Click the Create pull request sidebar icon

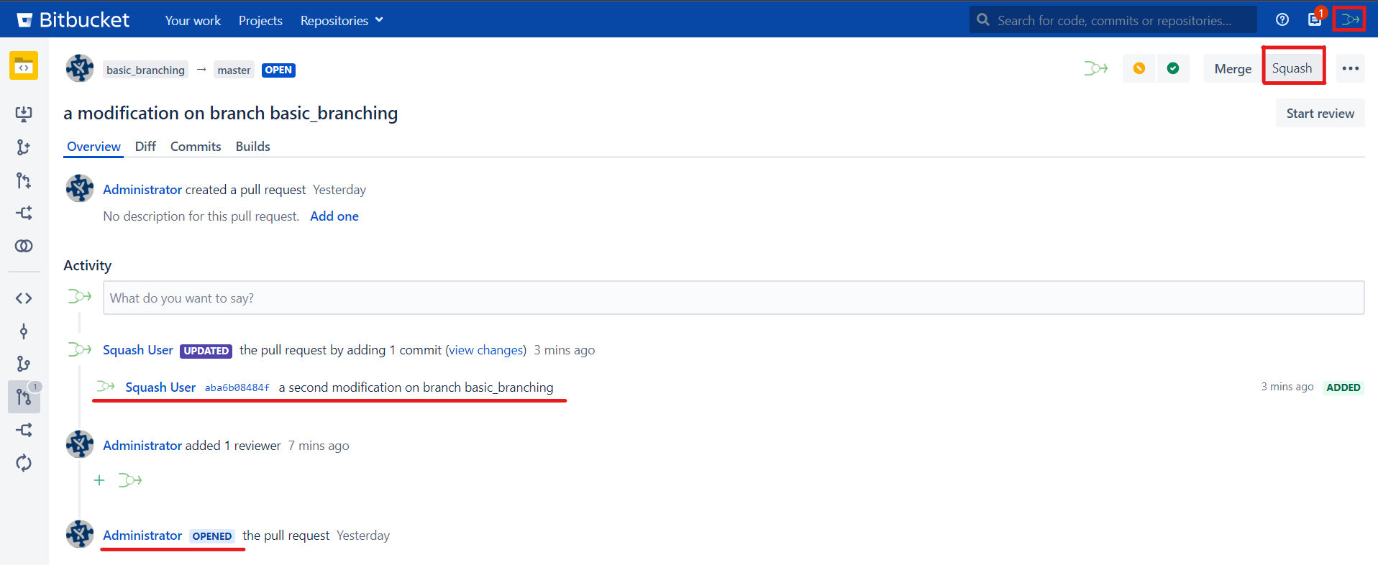[24, 180]
